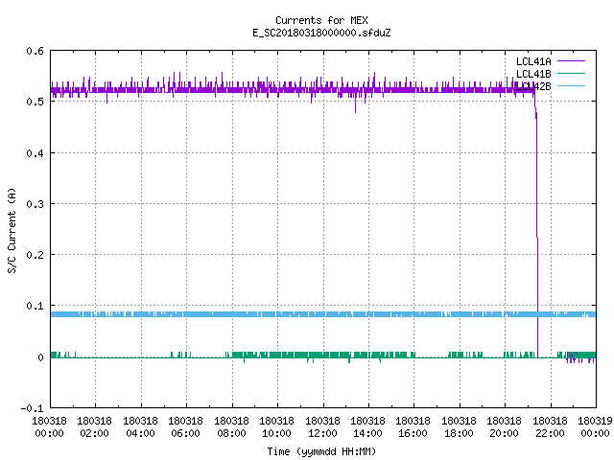Click the y-axis tick value 0.2
This screenshot has height=460, width=614.
35,255
